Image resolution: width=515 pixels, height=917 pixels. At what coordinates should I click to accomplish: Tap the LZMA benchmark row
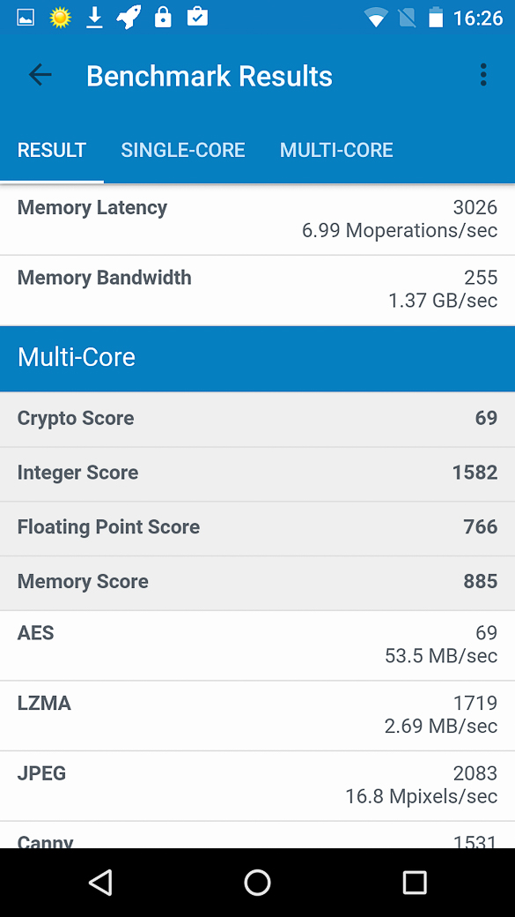tap(257, 716)
